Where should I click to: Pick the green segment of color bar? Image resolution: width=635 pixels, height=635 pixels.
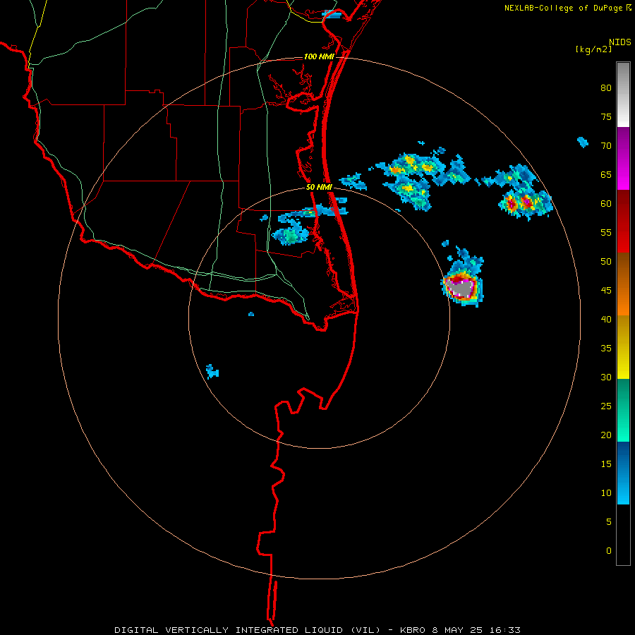coord(623,410)
